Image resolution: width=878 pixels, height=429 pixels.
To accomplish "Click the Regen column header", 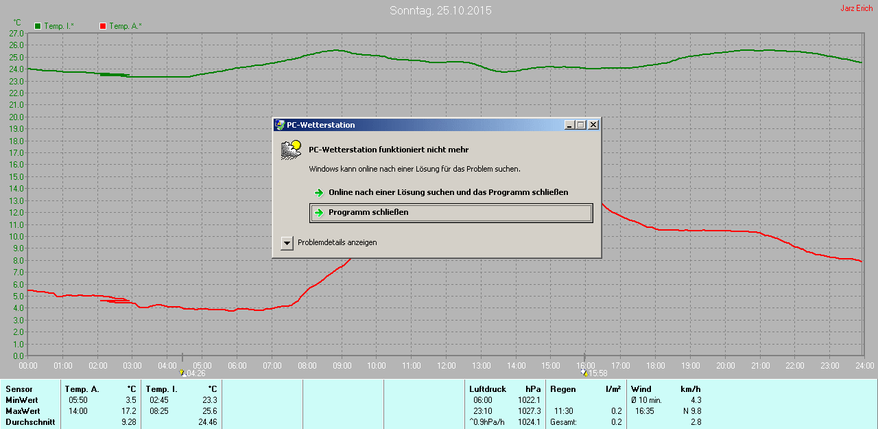I will [x=563, y=389].
